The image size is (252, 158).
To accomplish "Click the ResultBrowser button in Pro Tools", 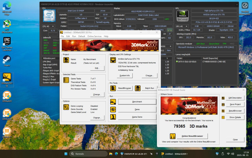I will pyautogui.click(x=125, y=88).
